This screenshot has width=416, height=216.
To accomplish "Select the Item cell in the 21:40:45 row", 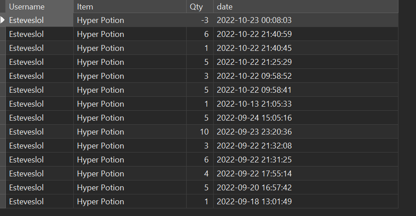I will click(x=130, y=48).
